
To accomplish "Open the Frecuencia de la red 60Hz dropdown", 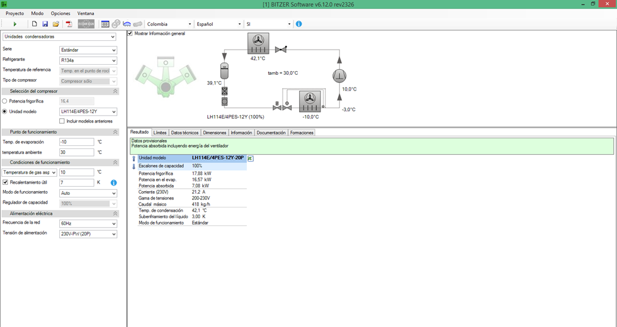I will [x=88, y=224].
